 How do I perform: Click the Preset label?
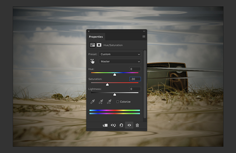point(93,54)
